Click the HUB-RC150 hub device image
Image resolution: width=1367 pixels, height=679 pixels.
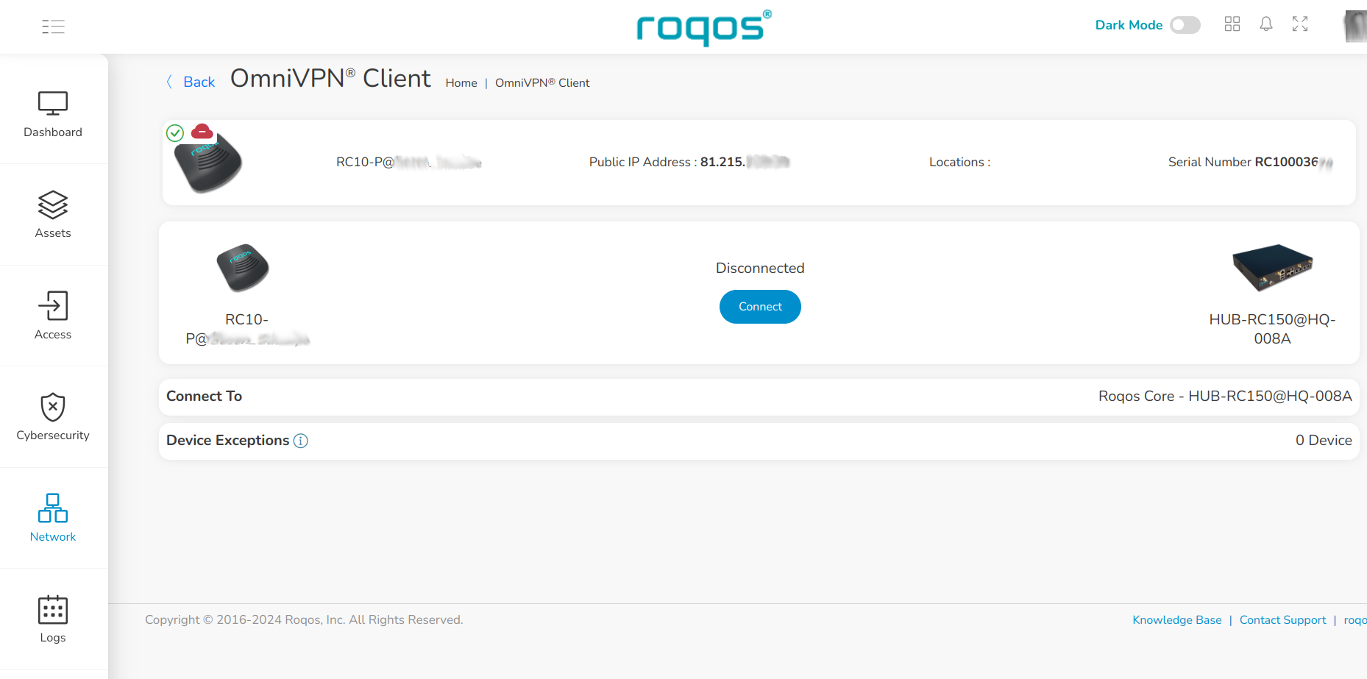1273,268
